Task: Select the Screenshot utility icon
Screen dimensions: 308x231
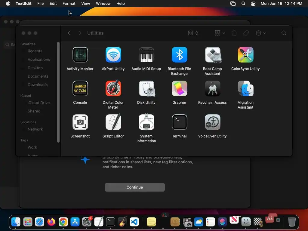Action: coord(80,122)
